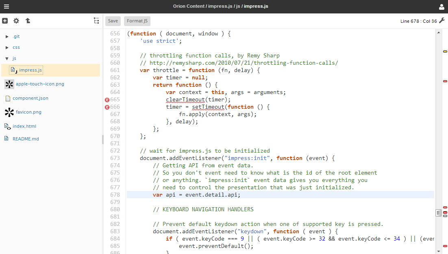Open README.md from the file tree
Image resolution: width=448 pixels, height=254 pixels.
pos(26,139)
